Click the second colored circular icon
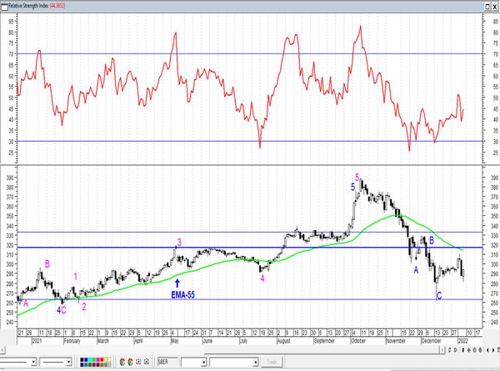Viewport: 500px width, 371px height. 130,362
